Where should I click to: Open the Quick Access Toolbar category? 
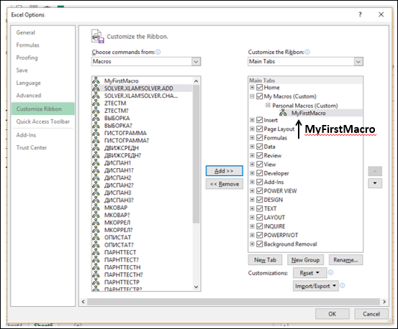coord(42,121)
